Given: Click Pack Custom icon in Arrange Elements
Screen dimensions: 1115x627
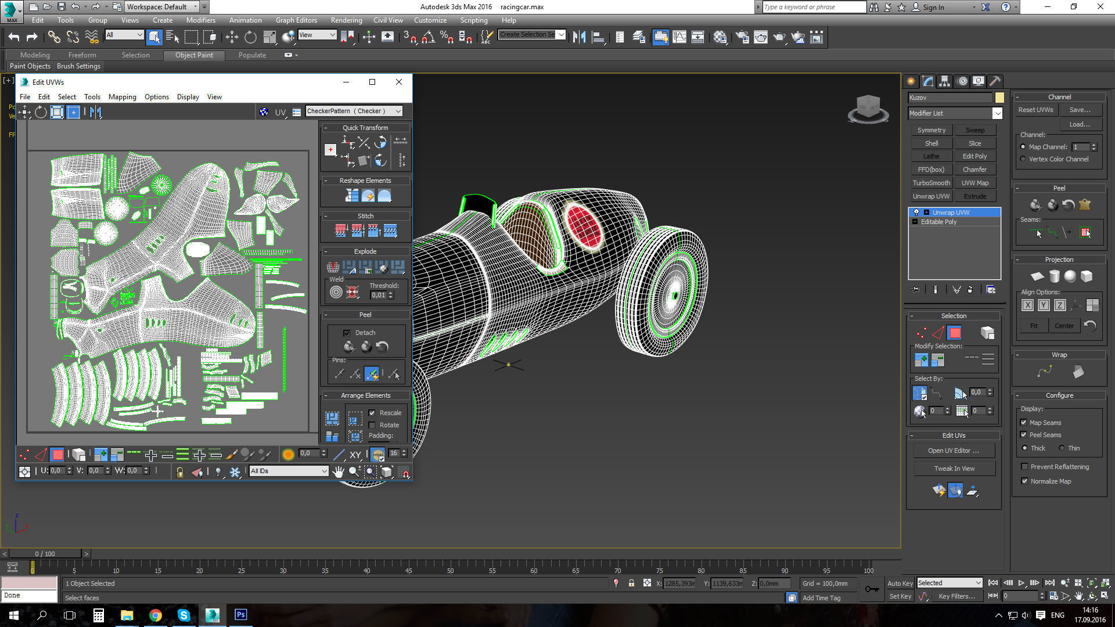Looking at the screenshot, I should pos(332,418).
